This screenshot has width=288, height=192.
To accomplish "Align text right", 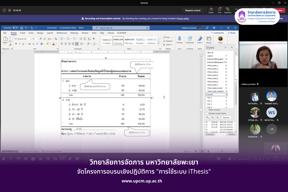I will tap(69, 44).
